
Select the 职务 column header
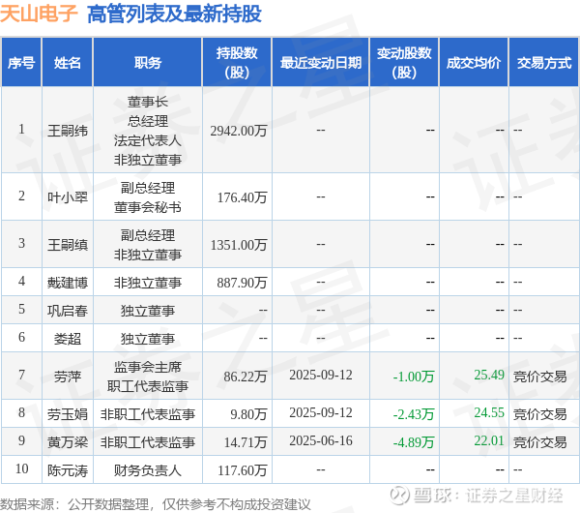coord(148,62)
